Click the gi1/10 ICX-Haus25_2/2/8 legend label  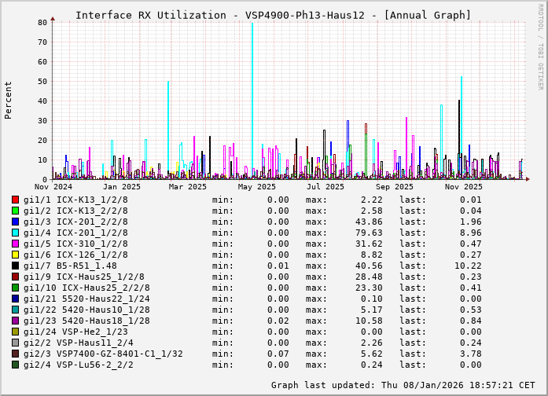click(x=86, y=288)
